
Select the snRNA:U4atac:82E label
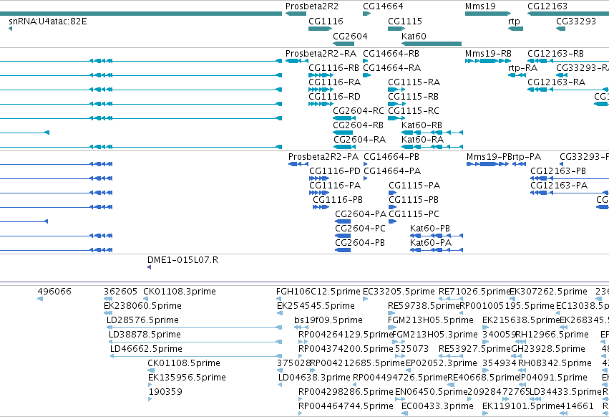pos(48,21)
